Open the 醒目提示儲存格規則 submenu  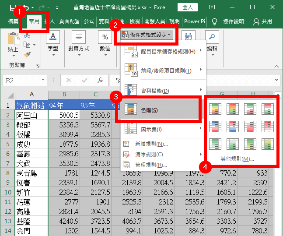click(163, 51)
